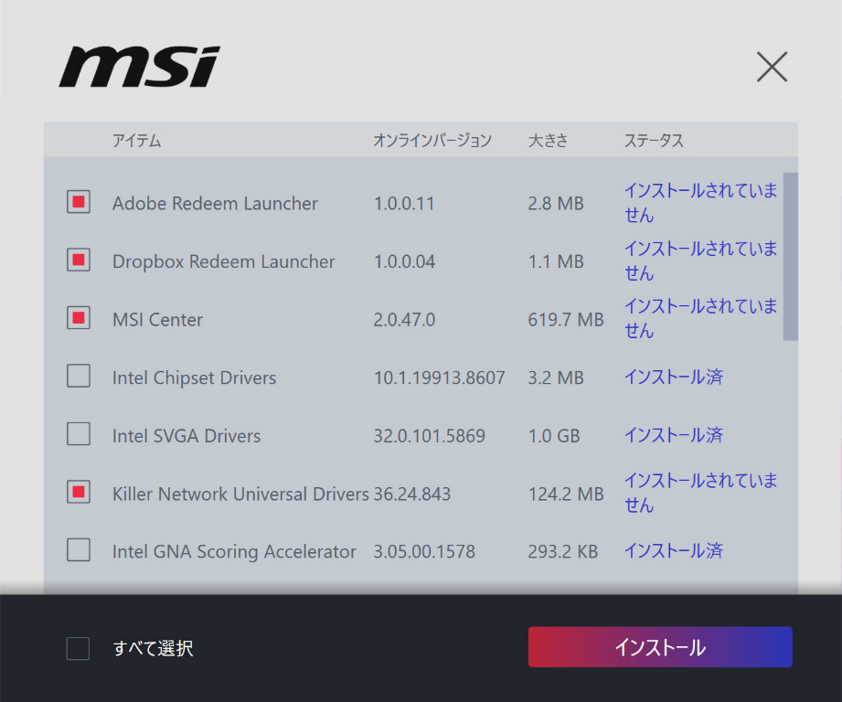Click the 大きさ column header
The height and width of the screenshot is (702, 842).
(548, 141)
